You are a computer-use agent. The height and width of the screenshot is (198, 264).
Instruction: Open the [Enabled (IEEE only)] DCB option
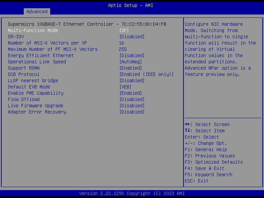click(x=146, y=74)
